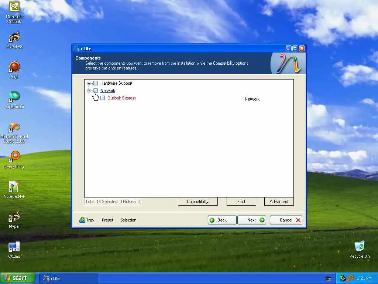Viewport: 378px width, 284px height.
Task: Click the red X Cancel icon
Action: (x=298, y=220)
